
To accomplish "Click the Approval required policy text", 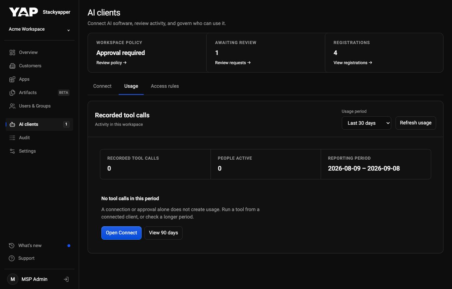I will click(120, 53).
